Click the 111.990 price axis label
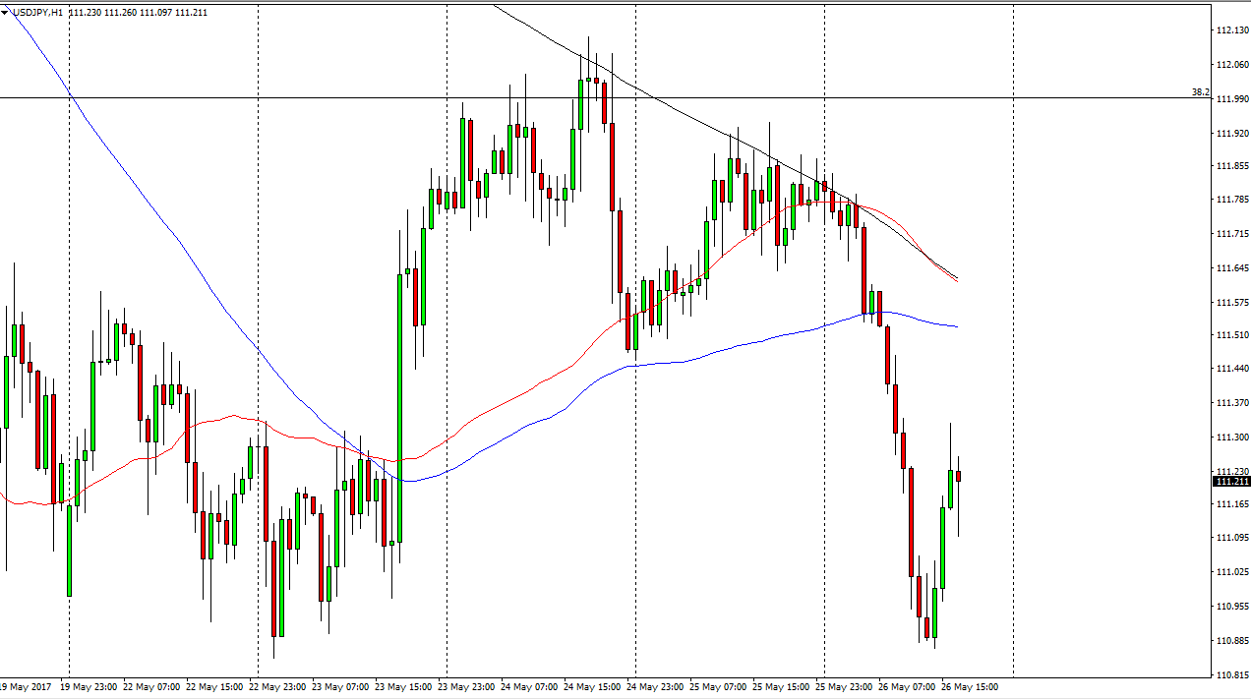 pos(1231,99)
